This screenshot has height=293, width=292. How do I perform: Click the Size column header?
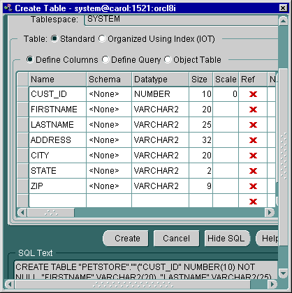(x=201, y=80)
